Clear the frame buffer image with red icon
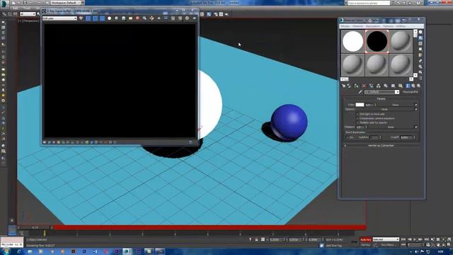The width and height of the screenshot is (453, 255). 137,18
